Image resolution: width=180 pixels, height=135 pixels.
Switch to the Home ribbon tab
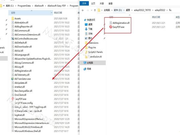point(93,4)
